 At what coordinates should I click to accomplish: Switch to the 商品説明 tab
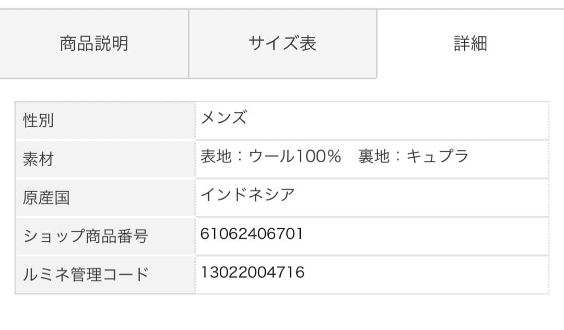(x=94, y=43)
